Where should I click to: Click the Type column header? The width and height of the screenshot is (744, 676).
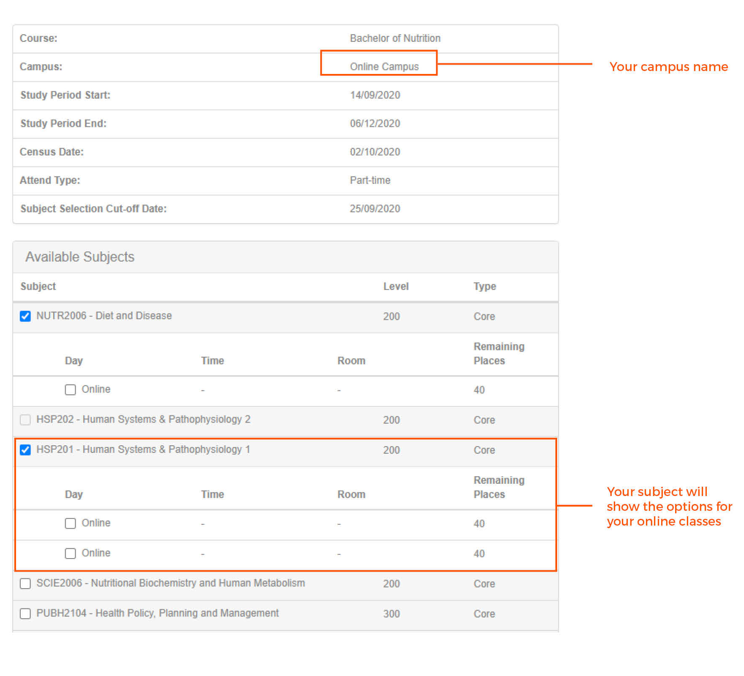tap(484, 286)
